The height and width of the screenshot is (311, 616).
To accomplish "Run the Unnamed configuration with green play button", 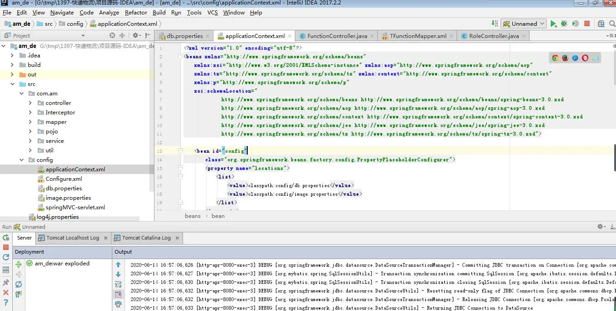I will (x=553, y=24).
